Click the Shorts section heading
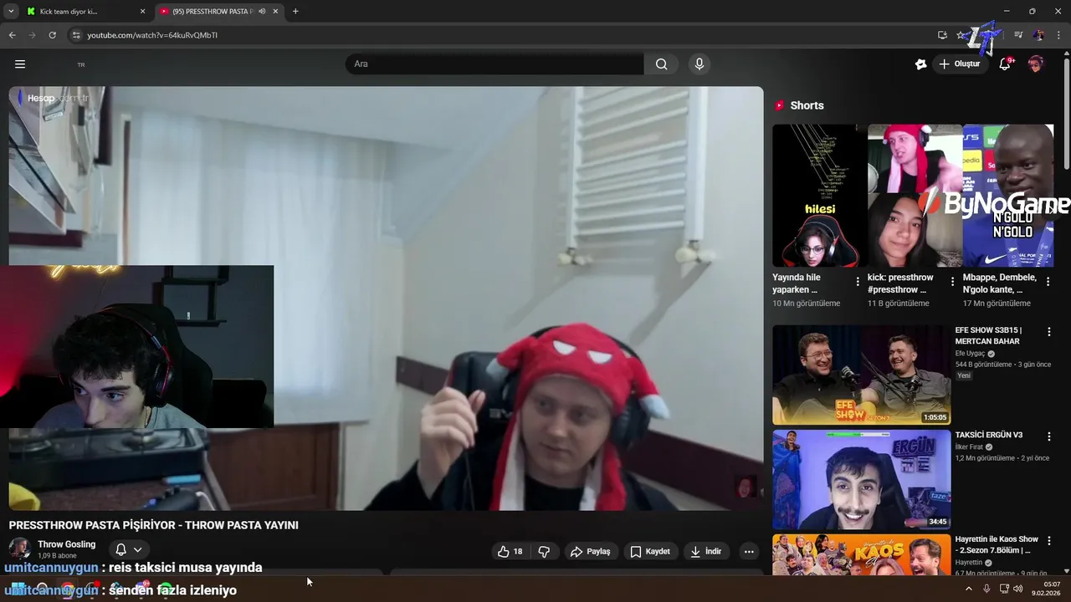Screen dimensions: 1071x602 [807, 105]
